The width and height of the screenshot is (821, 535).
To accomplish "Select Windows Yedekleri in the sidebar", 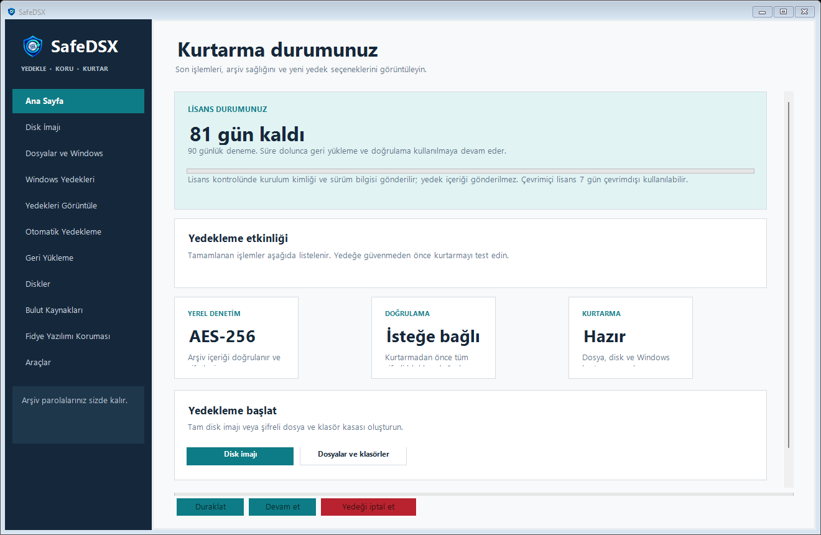I will [x=78, y=179].
